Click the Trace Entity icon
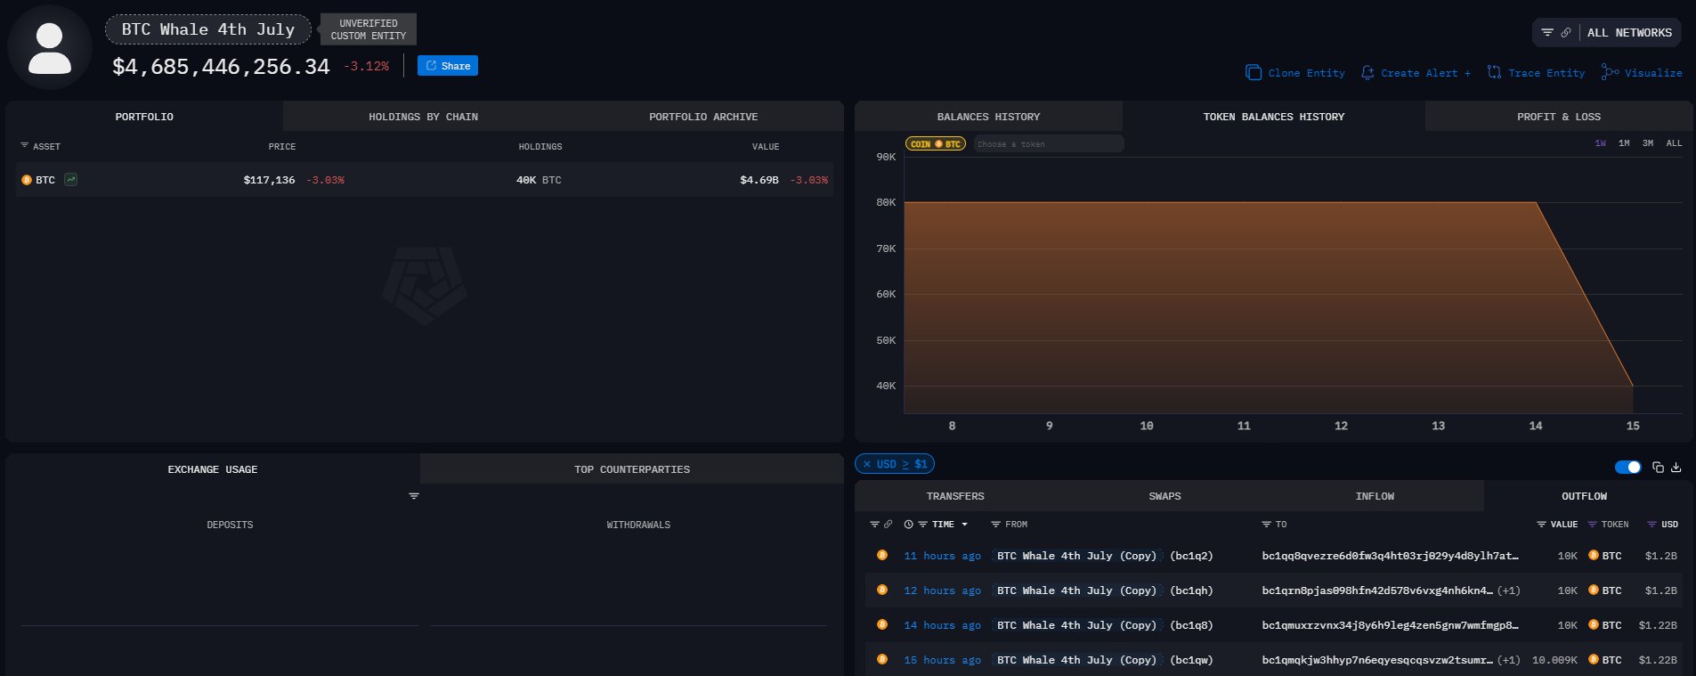1696x676 pixels. 1494,73
